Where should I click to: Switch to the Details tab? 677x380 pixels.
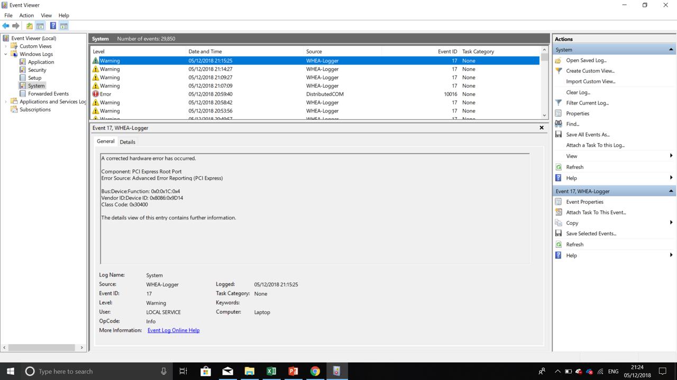click(127, 141)
